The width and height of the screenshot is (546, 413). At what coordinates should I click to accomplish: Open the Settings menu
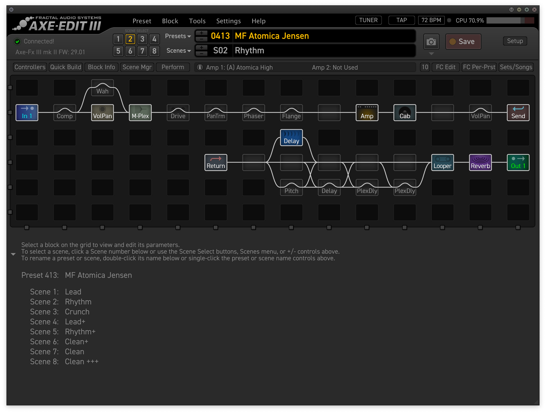pos(228,21)
